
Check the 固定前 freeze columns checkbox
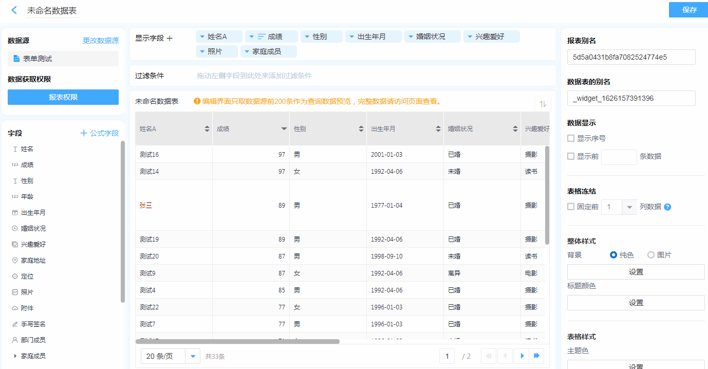571,207
